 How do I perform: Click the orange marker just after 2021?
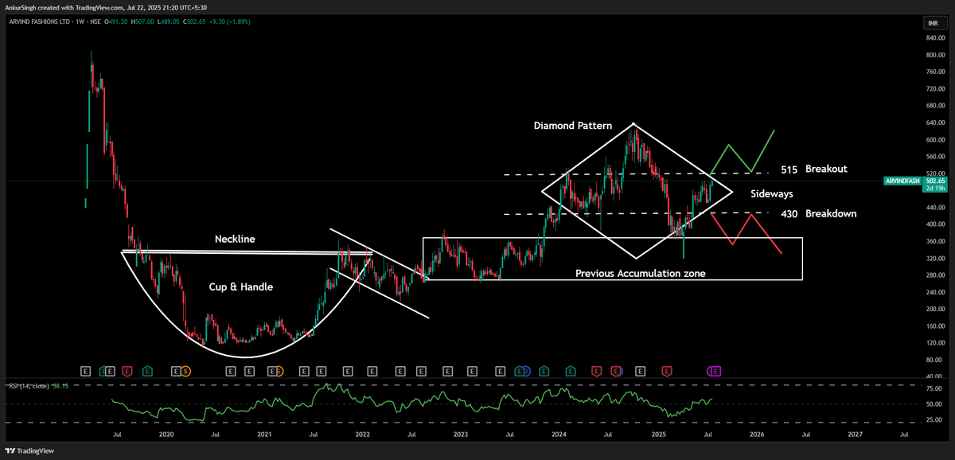(279, 371)
